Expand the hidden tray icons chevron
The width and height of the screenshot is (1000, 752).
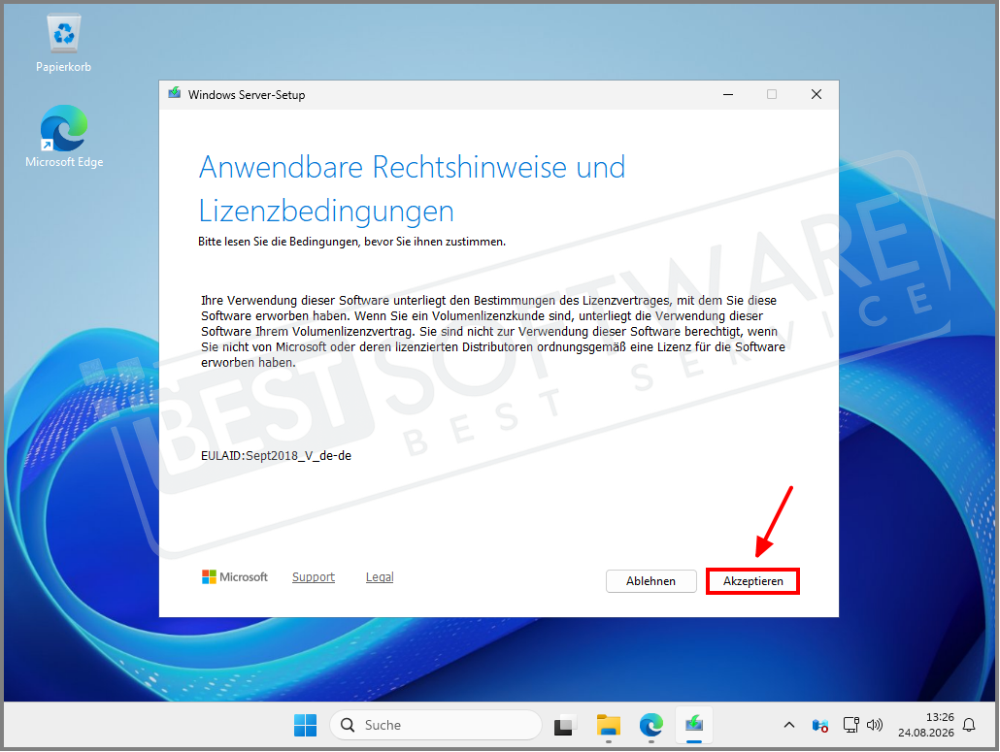789,725
